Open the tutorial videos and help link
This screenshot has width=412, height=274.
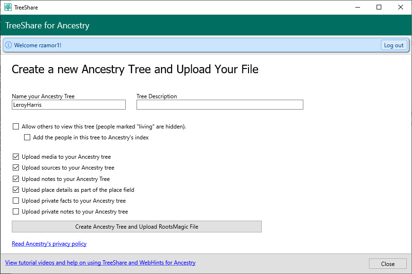(x=100, y=263)
